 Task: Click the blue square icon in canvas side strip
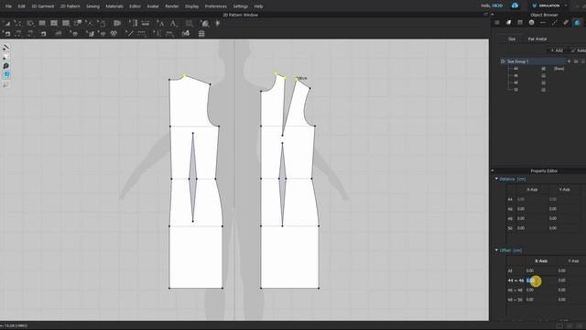click(6, 75)
